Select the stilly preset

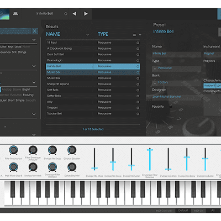pyautogui.click(x=93, y=102)
